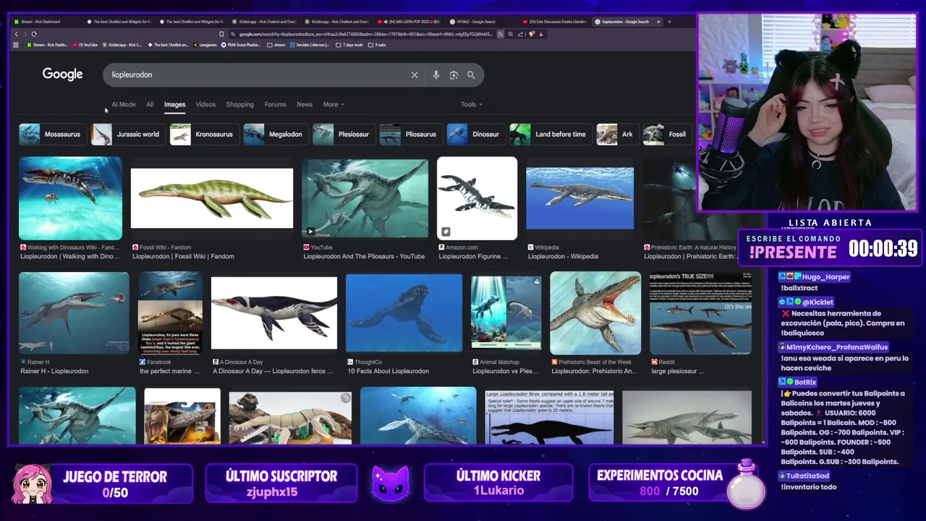Switch to Videos results
Viewport: 926px width, 521px height.
[x=205, y=104]
